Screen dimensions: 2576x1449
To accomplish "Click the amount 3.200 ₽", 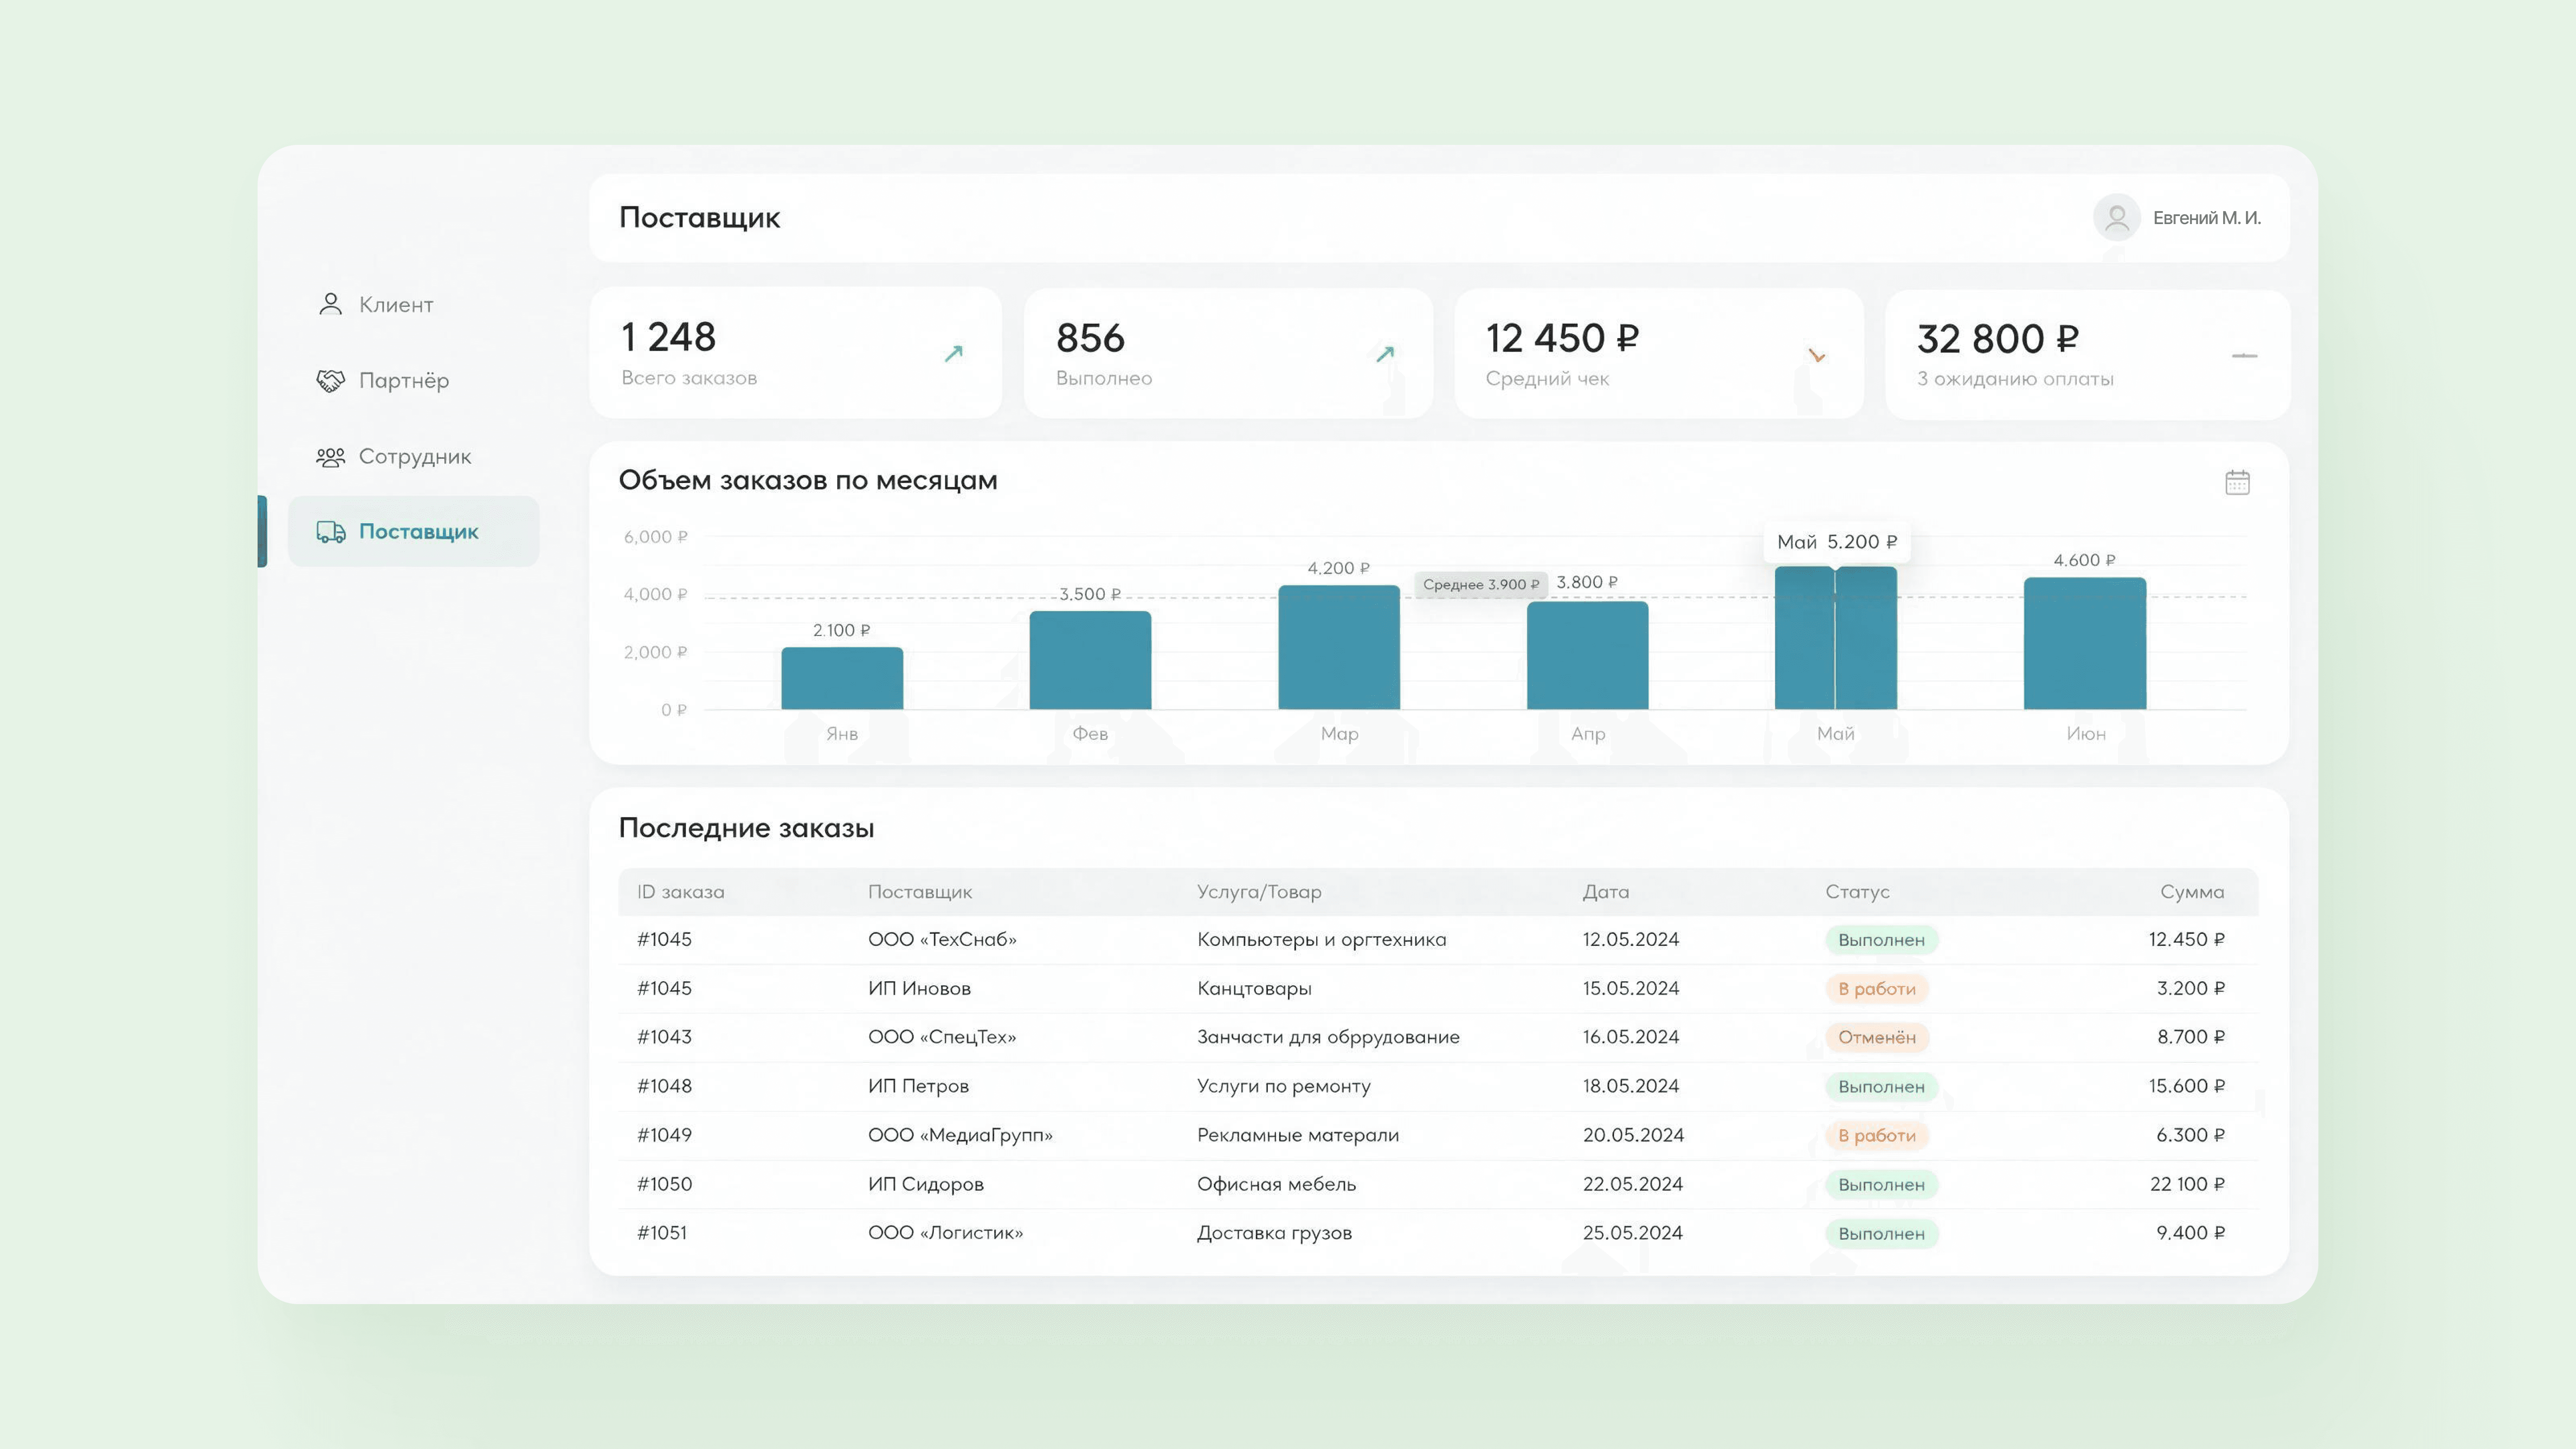I will click(x=2191, y=989).
